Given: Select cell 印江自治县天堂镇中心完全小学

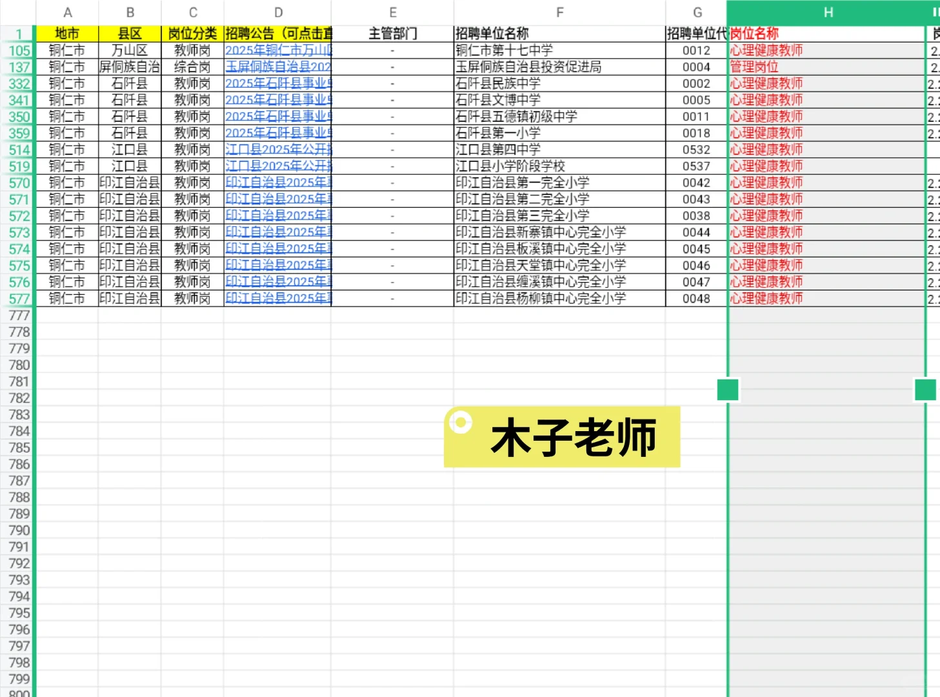Looking at the screenshot, I should click(559, 265).
